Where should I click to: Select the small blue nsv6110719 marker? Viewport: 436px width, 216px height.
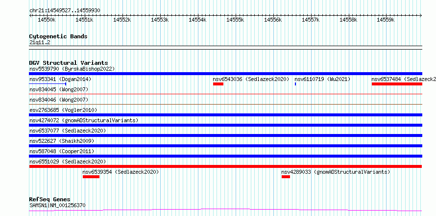tap(295, 84)
